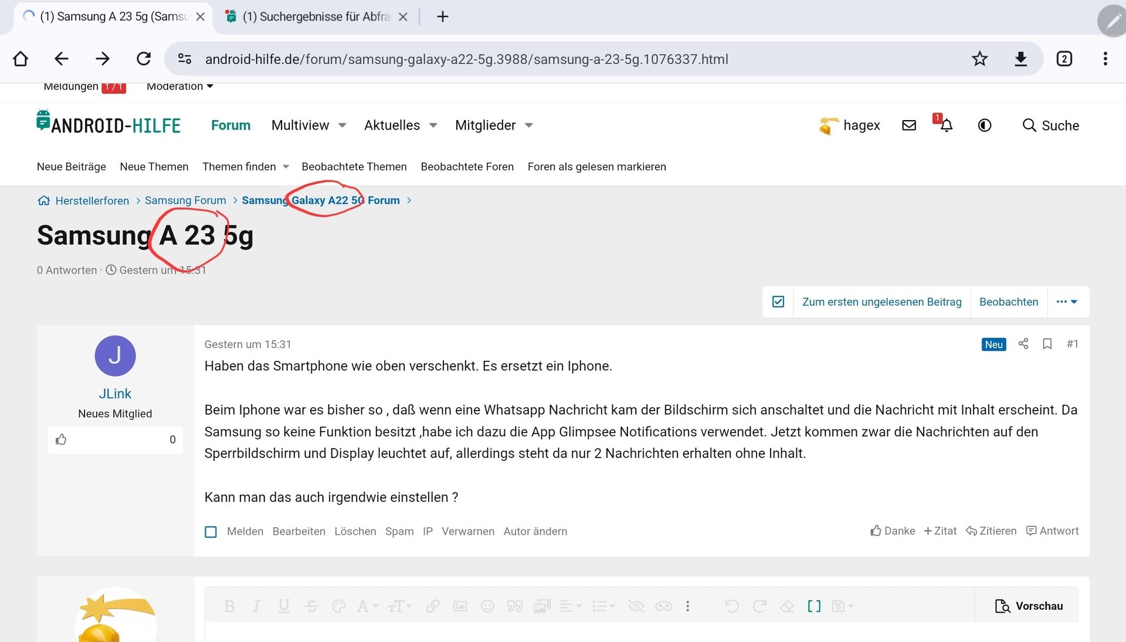1126x642 pixels.
Task: Click the browser address bar URL
Action: pos(466,59)
